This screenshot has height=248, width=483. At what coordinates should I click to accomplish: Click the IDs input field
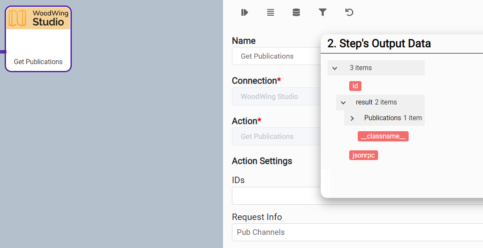point(276,196)
